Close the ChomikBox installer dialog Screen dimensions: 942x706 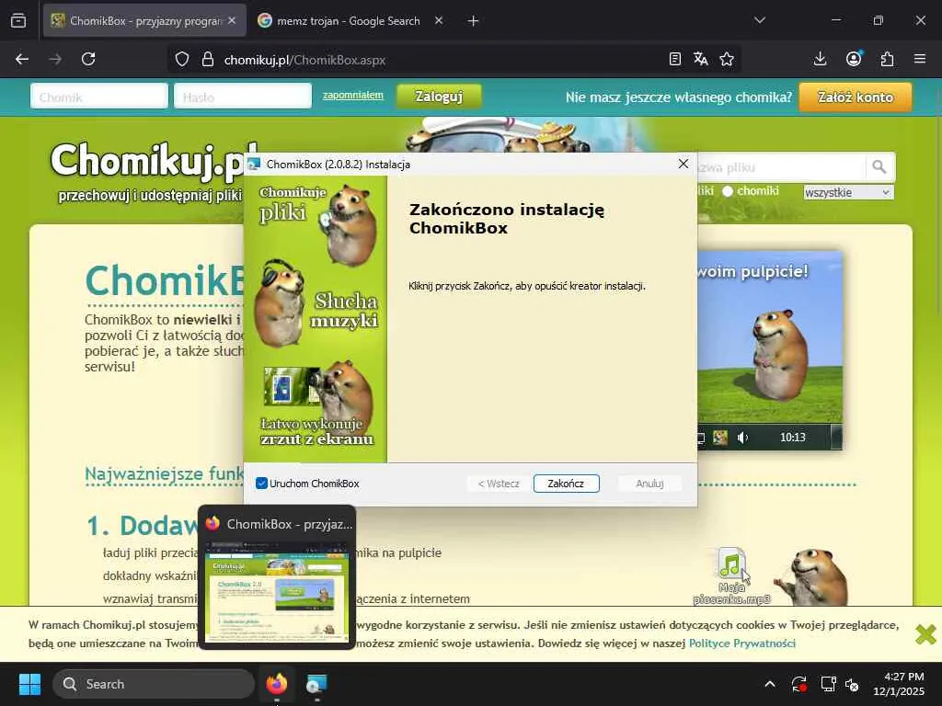(684, 164)
